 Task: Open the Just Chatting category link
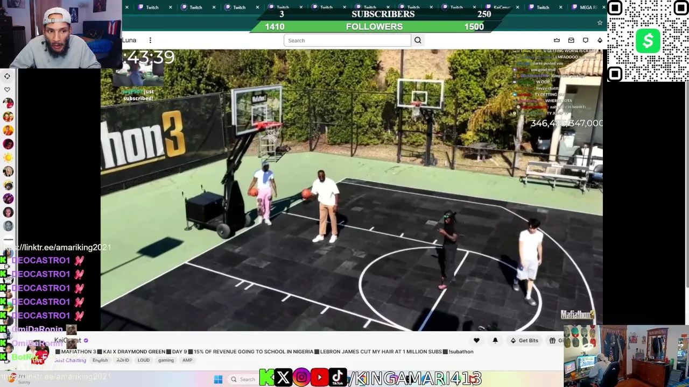(x=70, y=360)
